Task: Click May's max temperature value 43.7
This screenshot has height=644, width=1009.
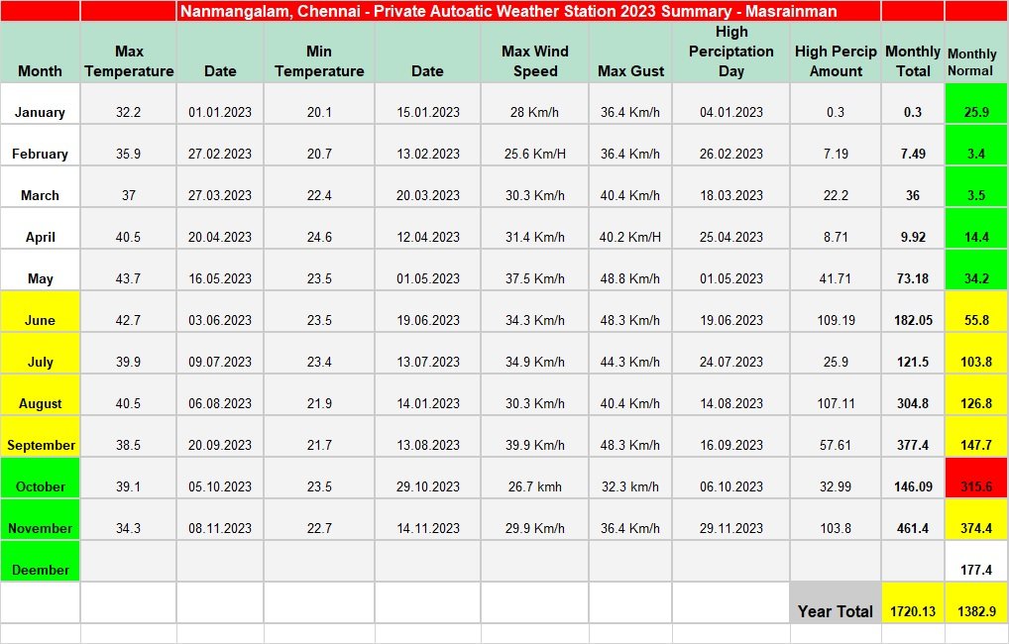Action: pos(129,269)
